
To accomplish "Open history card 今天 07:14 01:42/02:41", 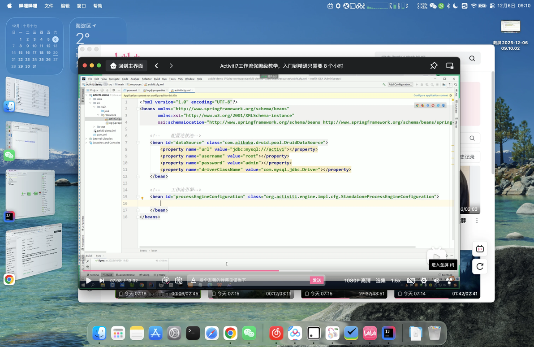I will coord(437,294).
